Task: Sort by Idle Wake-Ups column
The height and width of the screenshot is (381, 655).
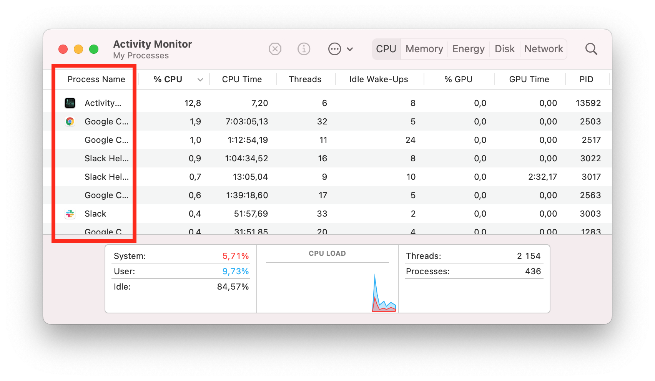Action: (x=379, y=79)
